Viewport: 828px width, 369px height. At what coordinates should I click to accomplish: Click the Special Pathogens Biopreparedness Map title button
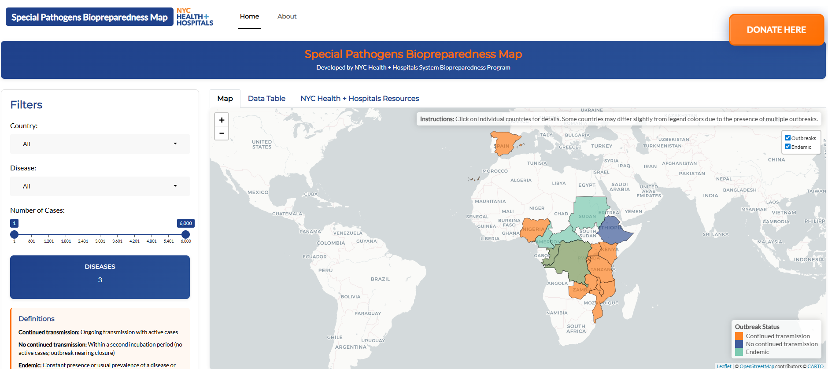point(89,17)
